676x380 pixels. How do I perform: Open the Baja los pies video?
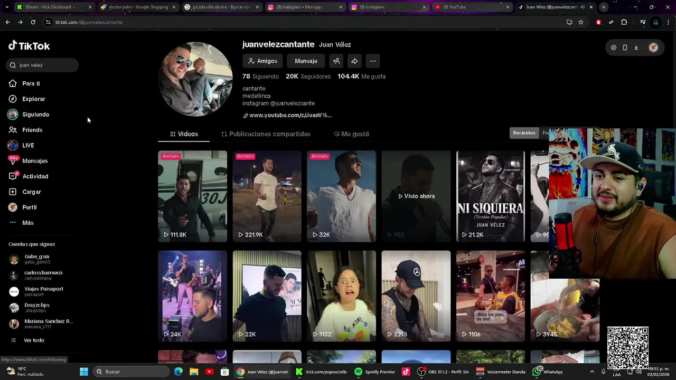pos(491,296)
